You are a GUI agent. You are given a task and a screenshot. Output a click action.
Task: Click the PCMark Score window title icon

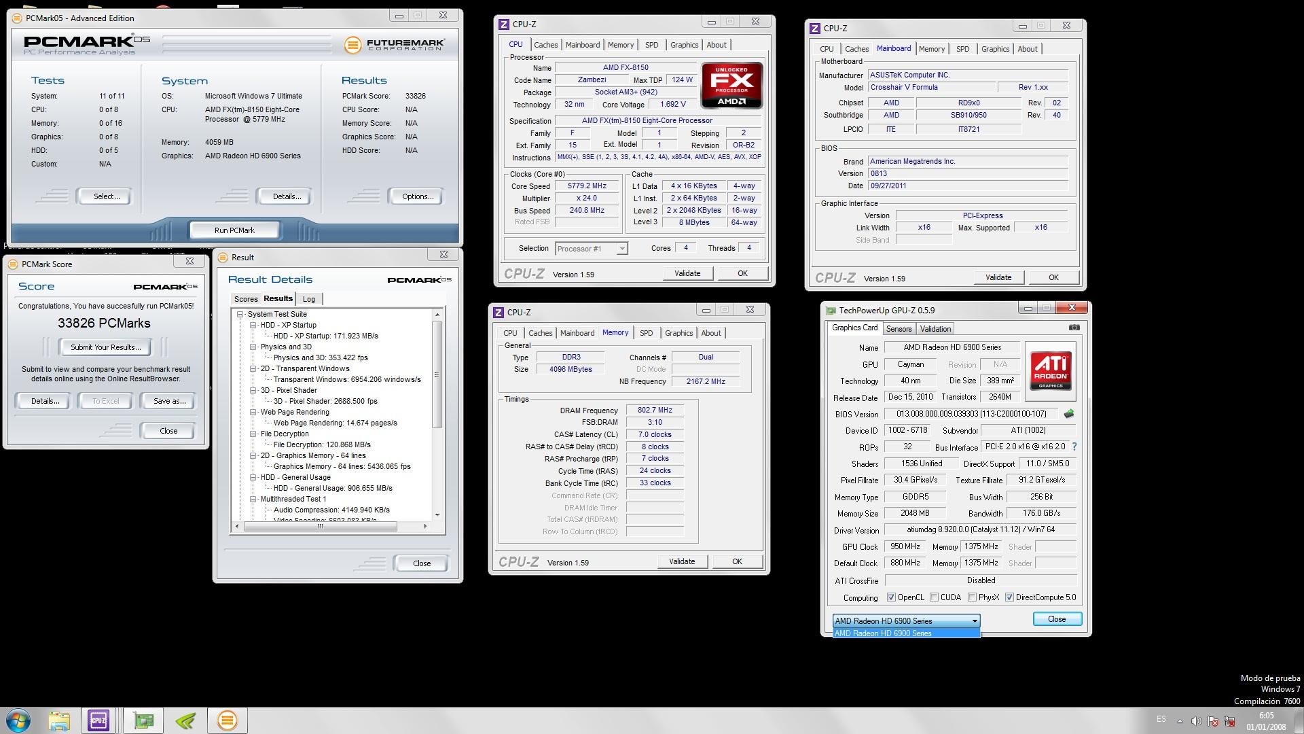coord(13,264)
